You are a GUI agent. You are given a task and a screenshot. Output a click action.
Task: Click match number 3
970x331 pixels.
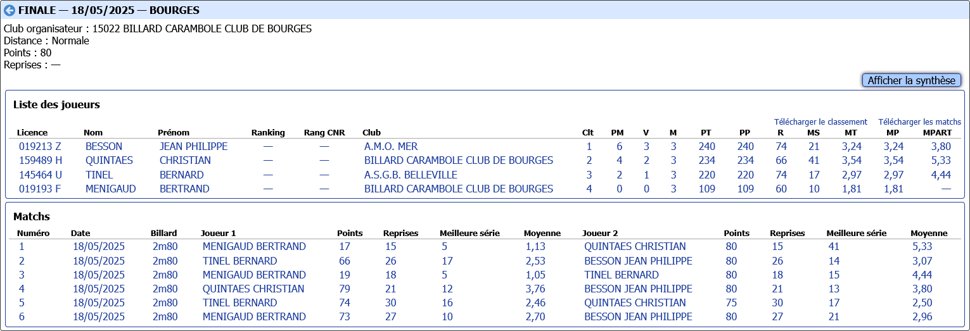22,275
